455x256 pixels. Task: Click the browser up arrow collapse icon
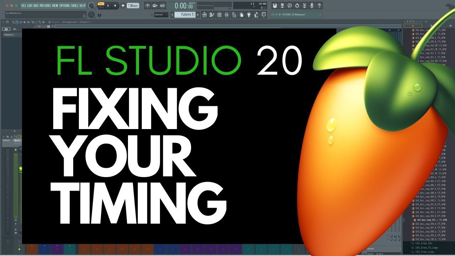[407, 22]
